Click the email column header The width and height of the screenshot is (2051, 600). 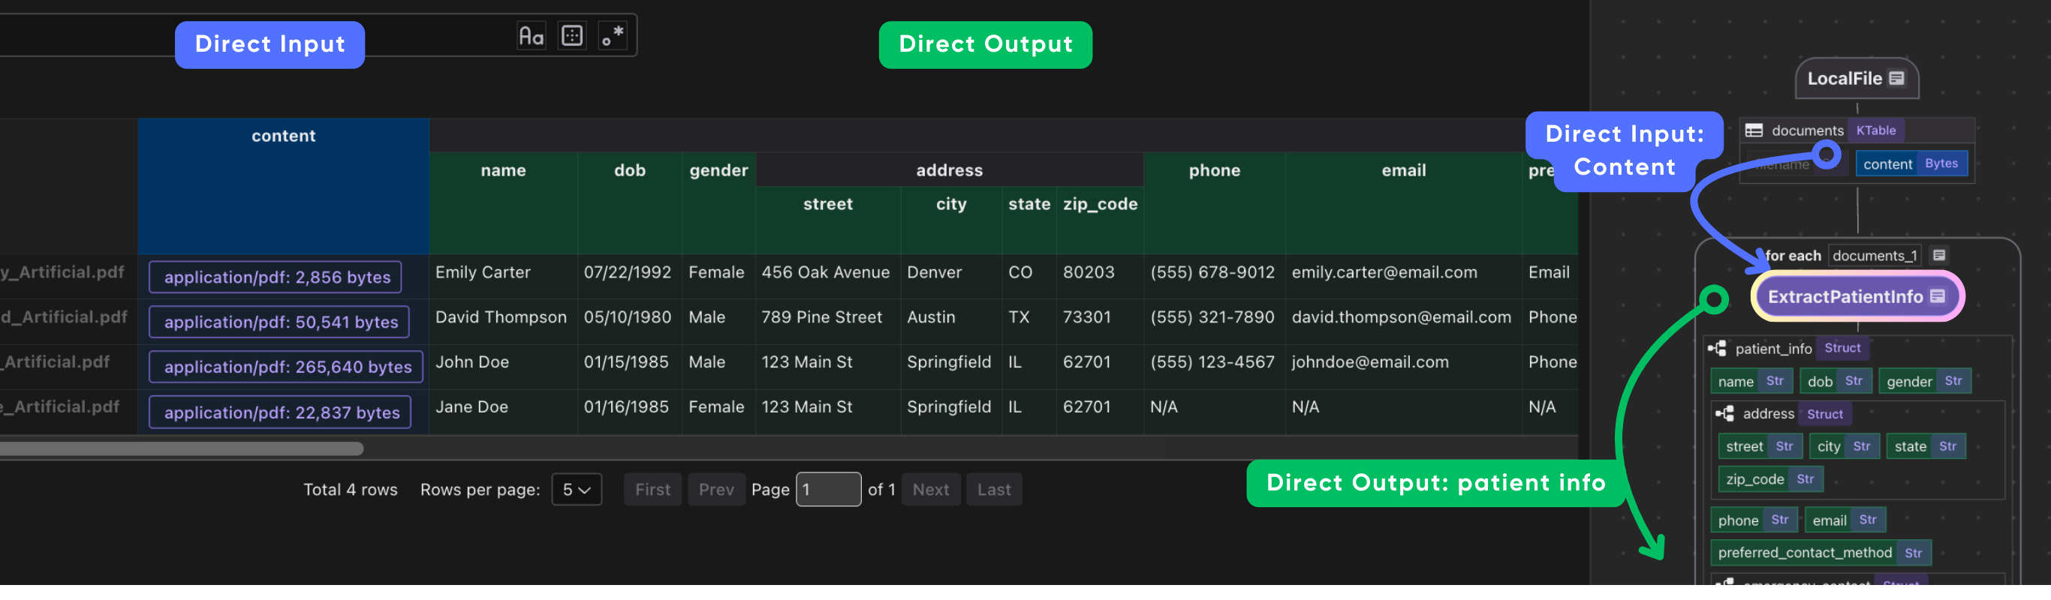1403,170
